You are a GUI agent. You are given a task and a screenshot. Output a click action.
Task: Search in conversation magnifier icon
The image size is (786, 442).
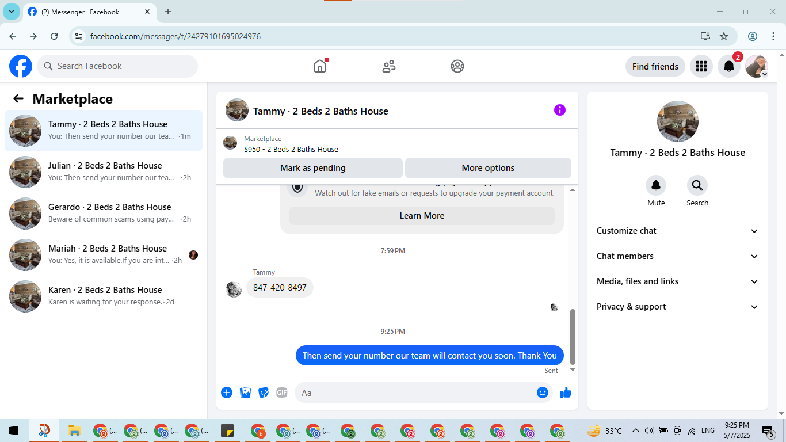point(697,185)
